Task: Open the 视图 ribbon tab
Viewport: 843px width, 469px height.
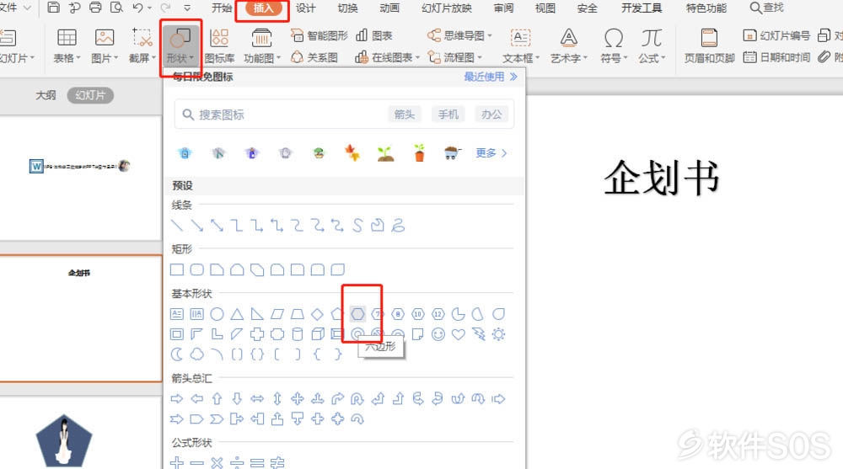Action: point(545,8)
